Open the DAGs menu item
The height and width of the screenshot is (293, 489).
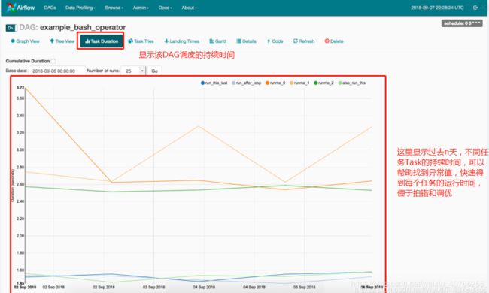tap(50, 8)
